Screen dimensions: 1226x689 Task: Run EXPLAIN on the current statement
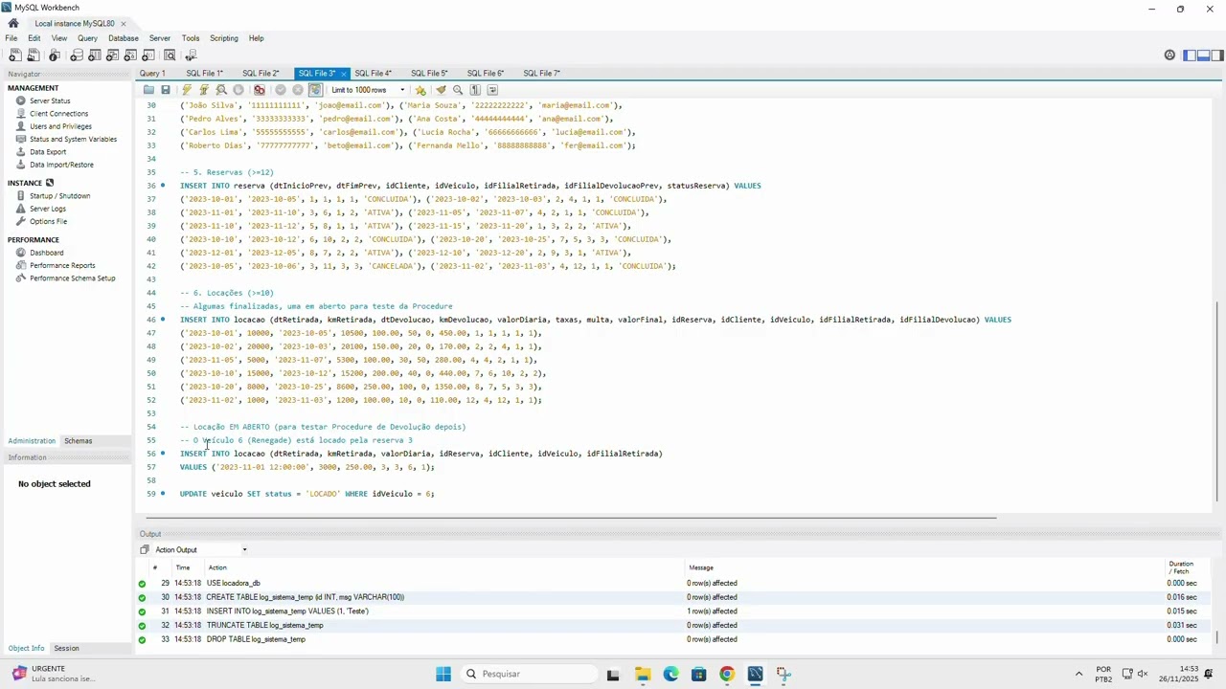tap(221, 90)
